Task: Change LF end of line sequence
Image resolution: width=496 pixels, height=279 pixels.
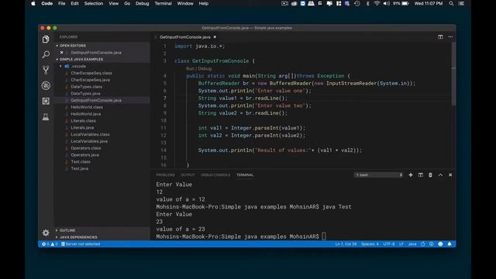Action: click(401, 244)
